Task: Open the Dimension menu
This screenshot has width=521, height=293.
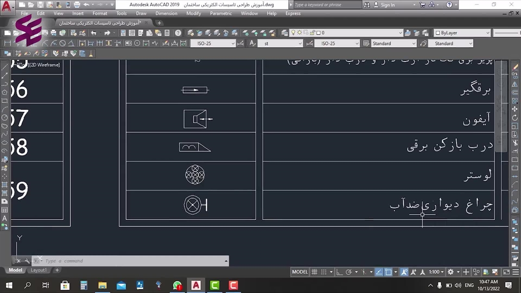Action: 166,13
